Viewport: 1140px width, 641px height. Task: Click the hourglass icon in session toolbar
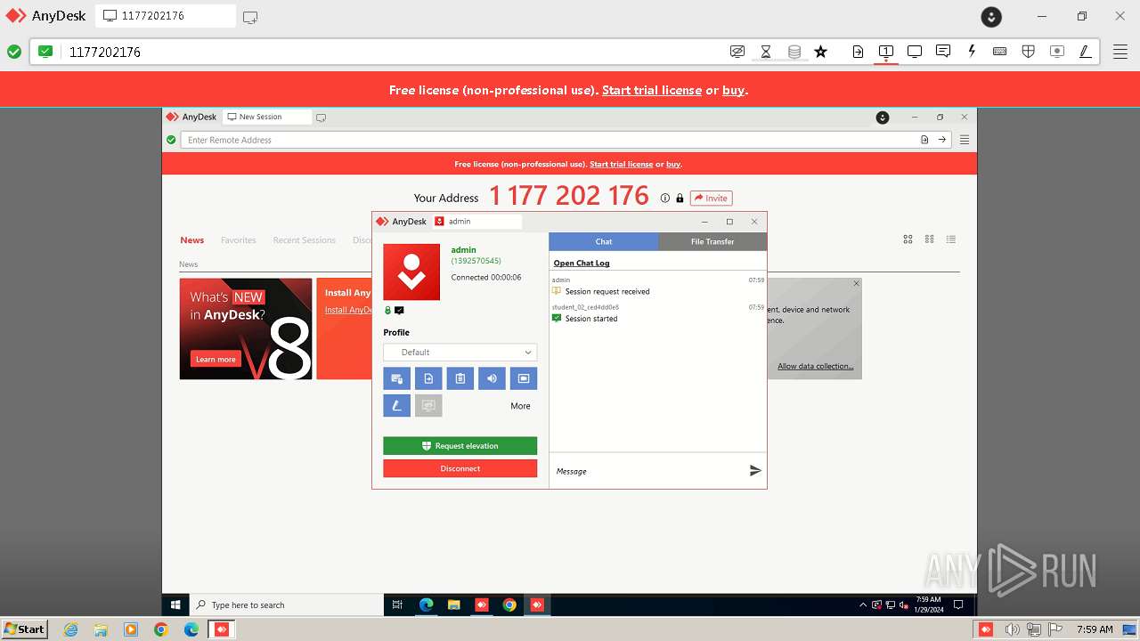(x=766, y=52)
